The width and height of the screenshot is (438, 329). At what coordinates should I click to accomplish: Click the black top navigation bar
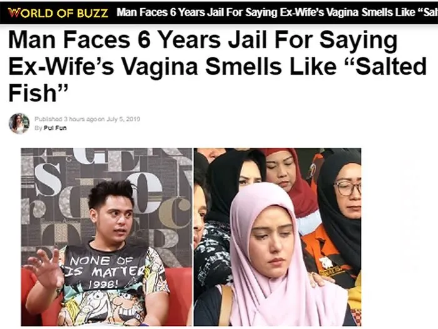click(219, 13)
